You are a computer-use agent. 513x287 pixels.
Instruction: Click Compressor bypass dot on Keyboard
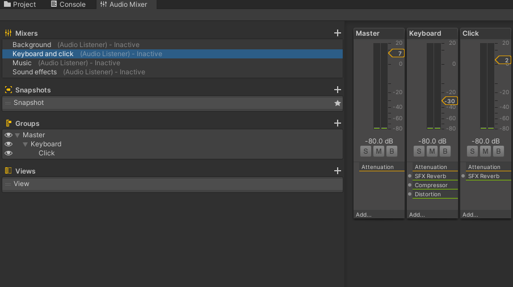point(410,185)
